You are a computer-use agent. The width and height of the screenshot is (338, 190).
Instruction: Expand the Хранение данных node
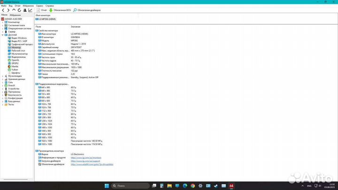pos(3,79)
